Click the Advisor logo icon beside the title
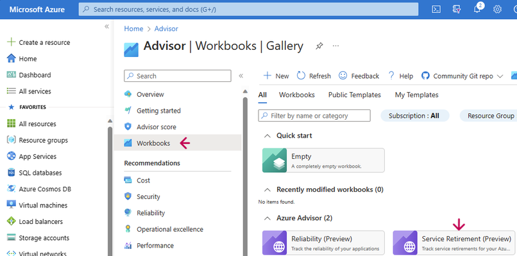Screen dimensions: 517x256 click(131, 50)
